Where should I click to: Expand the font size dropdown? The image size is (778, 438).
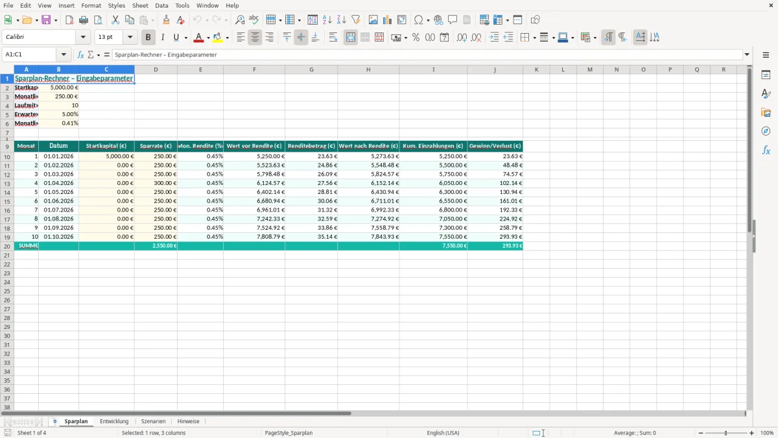(130, 38)
